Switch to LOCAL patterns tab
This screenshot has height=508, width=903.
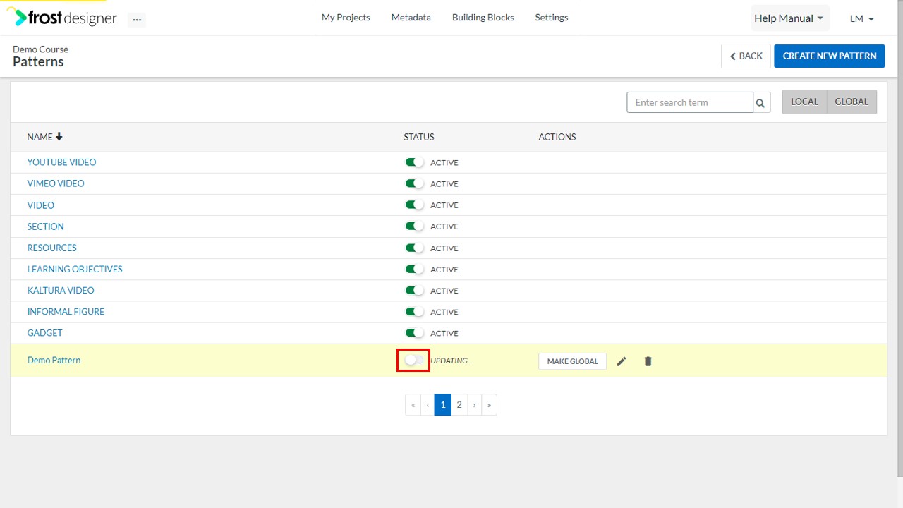click(804, 102)
